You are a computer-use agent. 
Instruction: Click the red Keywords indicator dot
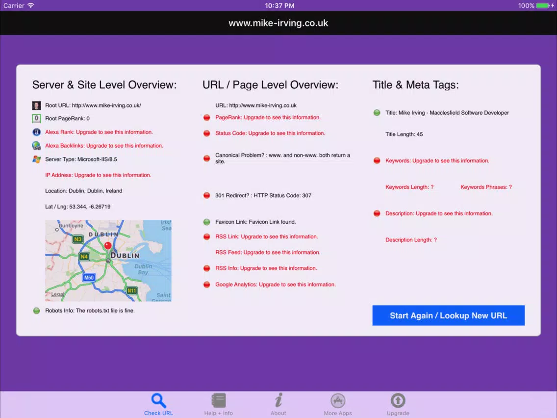[x=377, y=160]
